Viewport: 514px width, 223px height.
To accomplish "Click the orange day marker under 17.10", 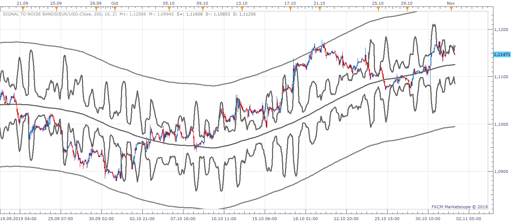I will (290, 8).
